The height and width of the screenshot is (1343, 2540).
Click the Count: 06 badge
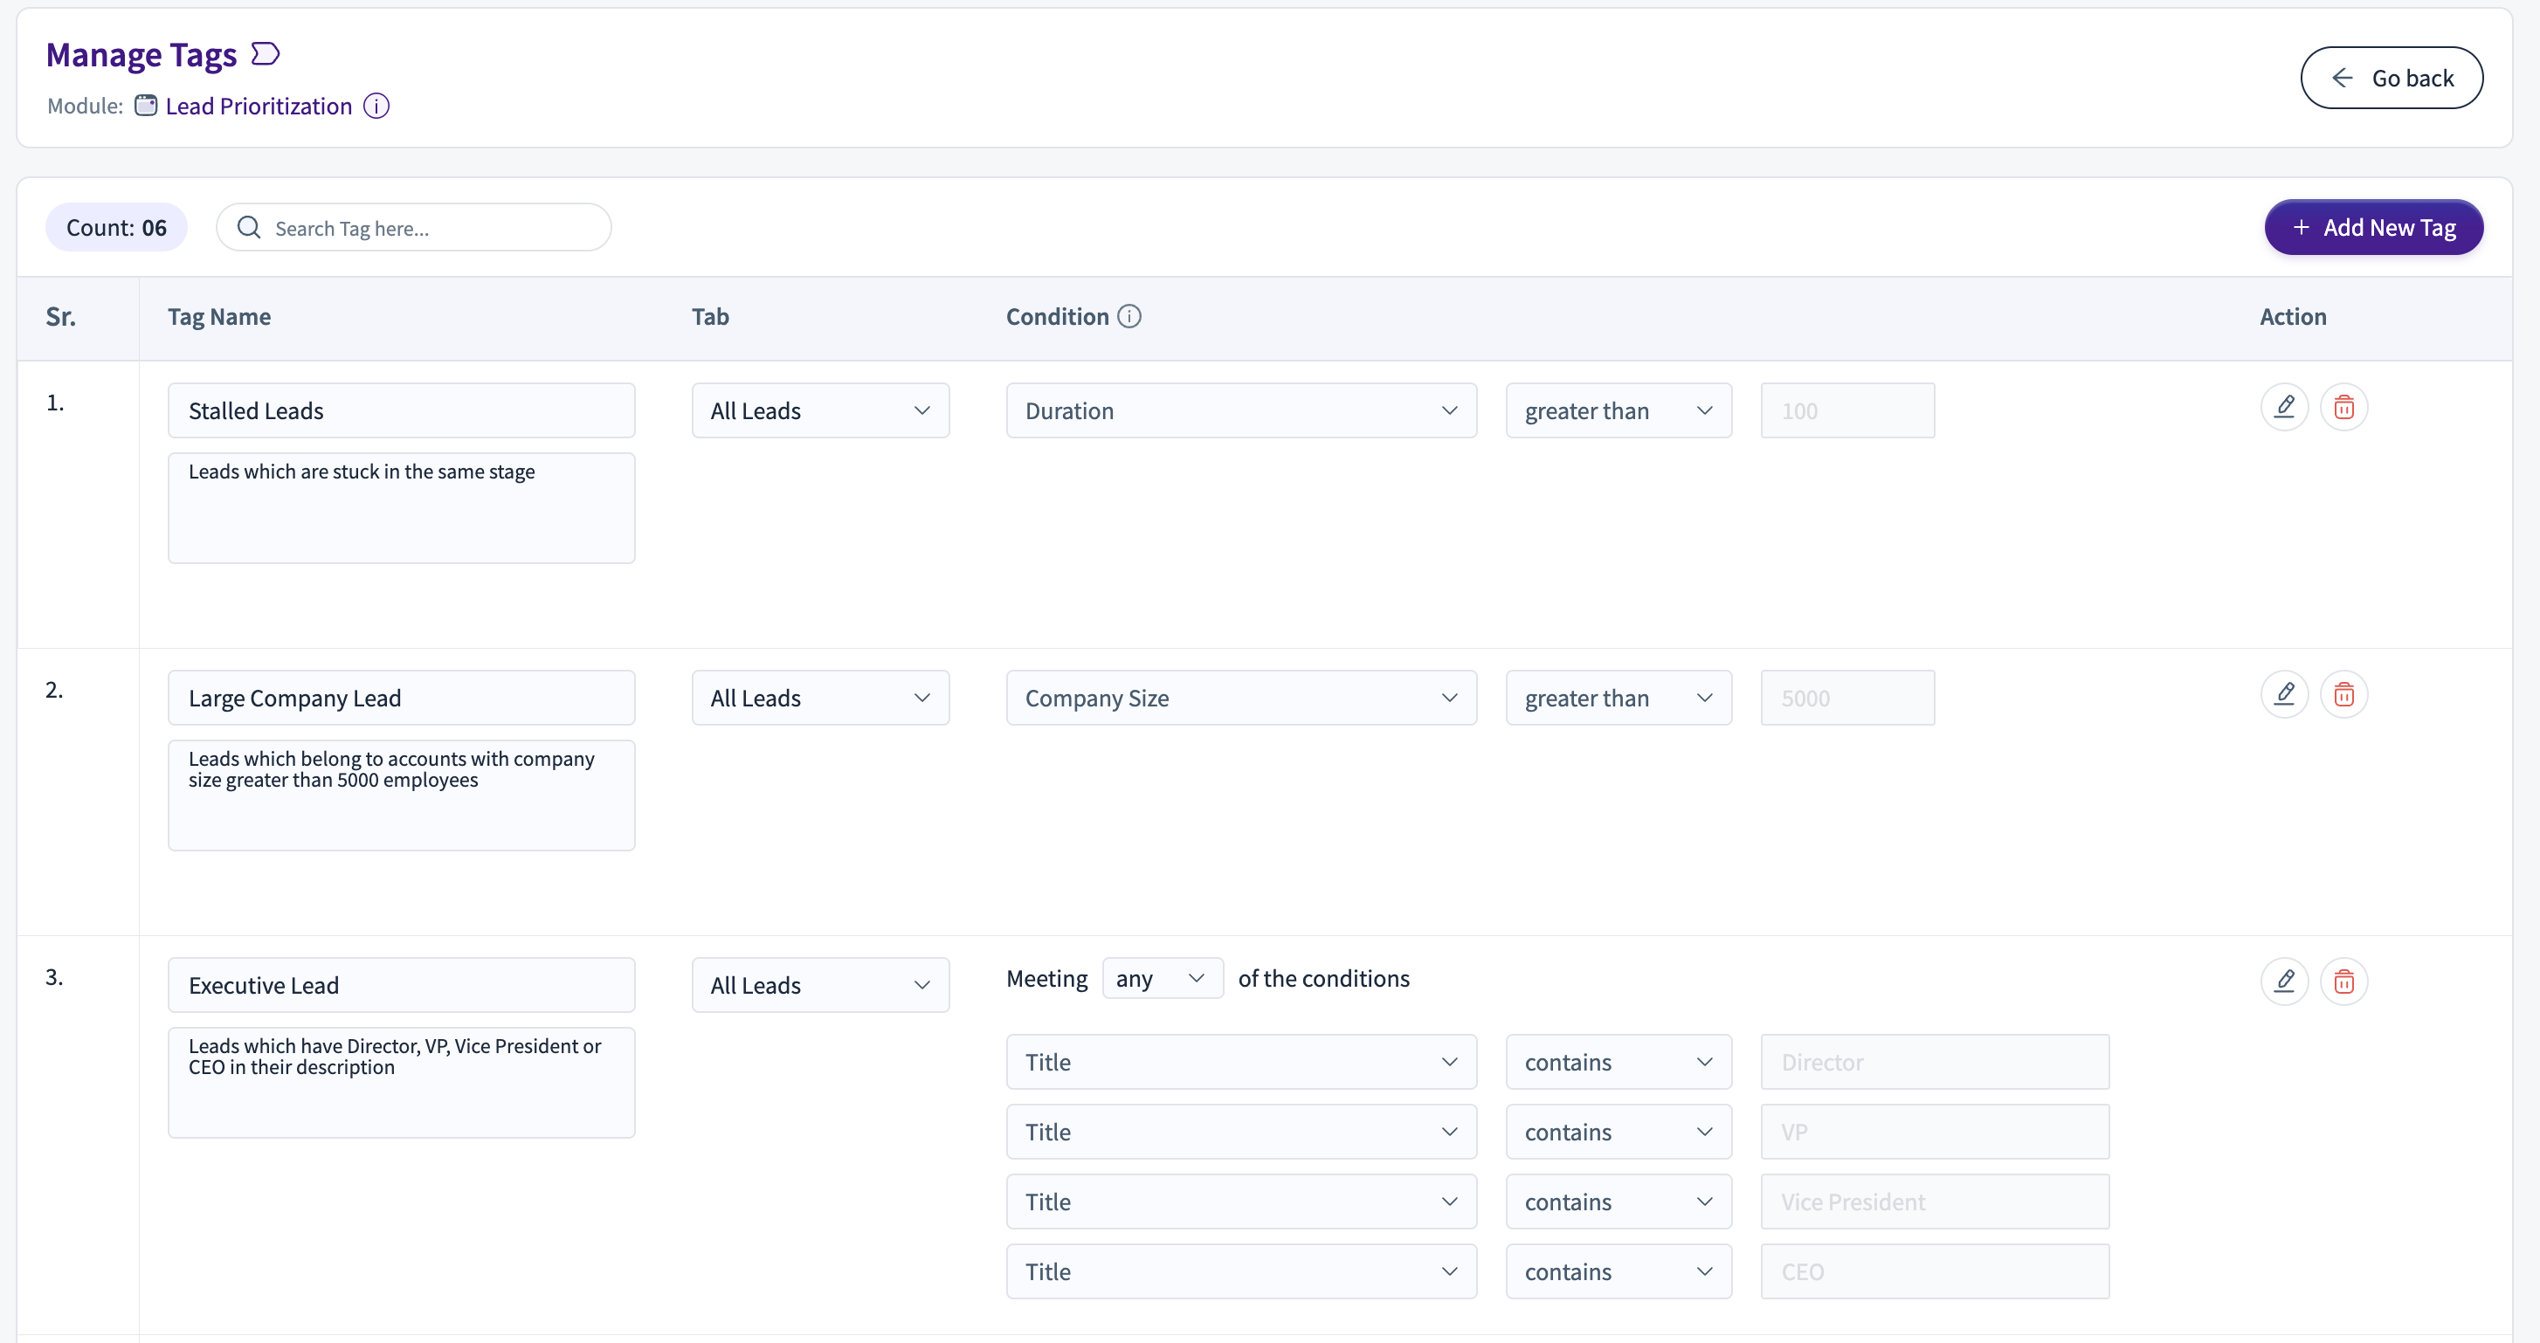(x=116, y=228)
